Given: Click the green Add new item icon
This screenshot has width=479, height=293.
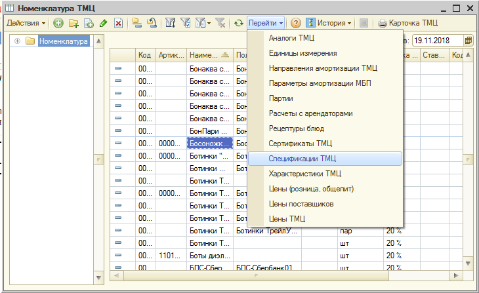Looking at the screenshot, I should [x=58, y=23].
